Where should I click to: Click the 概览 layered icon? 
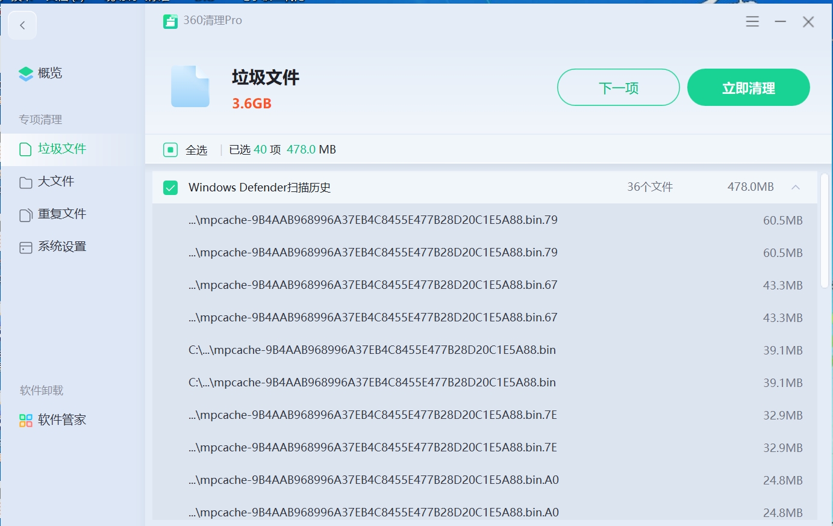tap(26, 74)
